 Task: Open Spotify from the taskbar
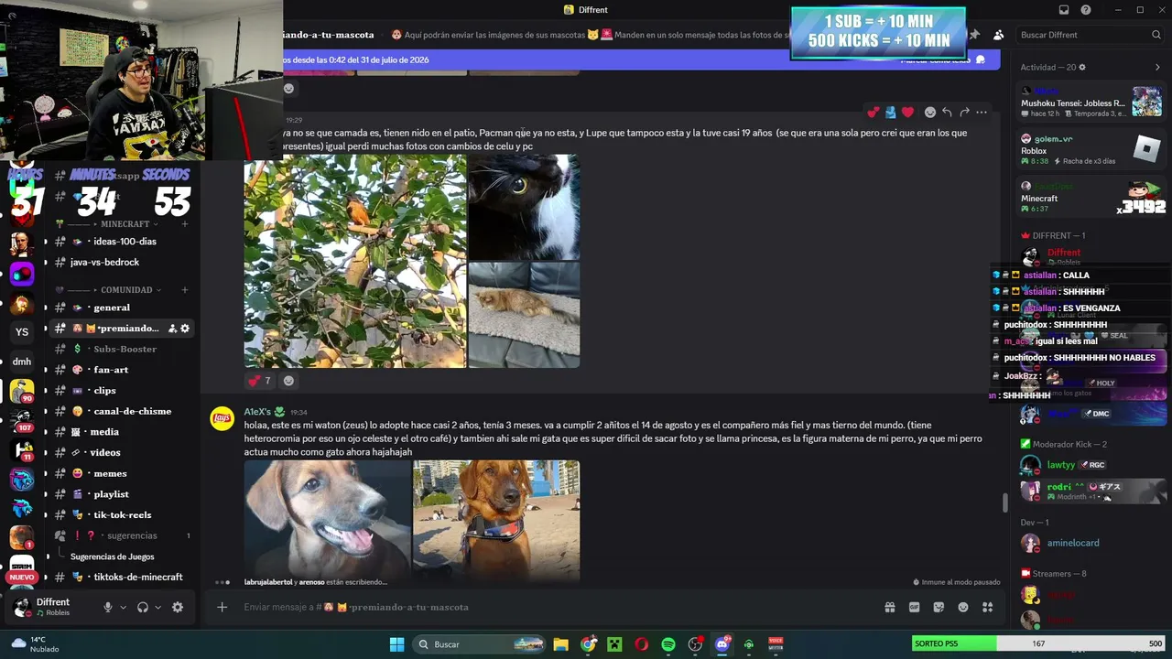[668, 644]
